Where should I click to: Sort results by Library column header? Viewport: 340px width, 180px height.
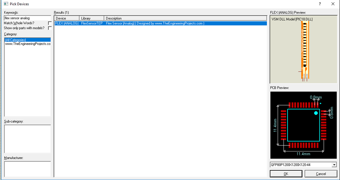coord(92,18)
